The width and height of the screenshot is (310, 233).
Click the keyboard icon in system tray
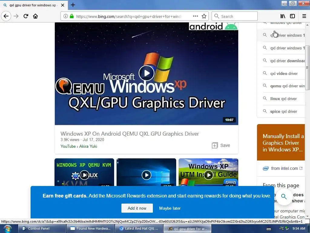coord(269,229)
